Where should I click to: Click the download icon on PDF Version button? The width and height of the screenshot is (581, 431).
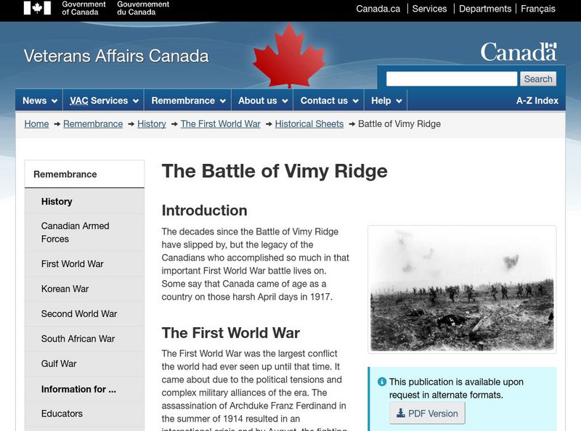click(x=399, y=413)
